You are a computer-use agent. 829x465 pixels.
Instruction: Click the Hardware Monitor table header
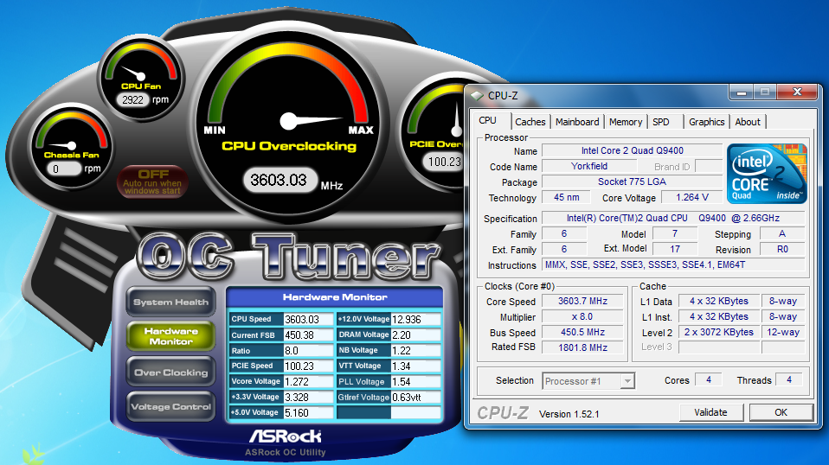point(335,297)
